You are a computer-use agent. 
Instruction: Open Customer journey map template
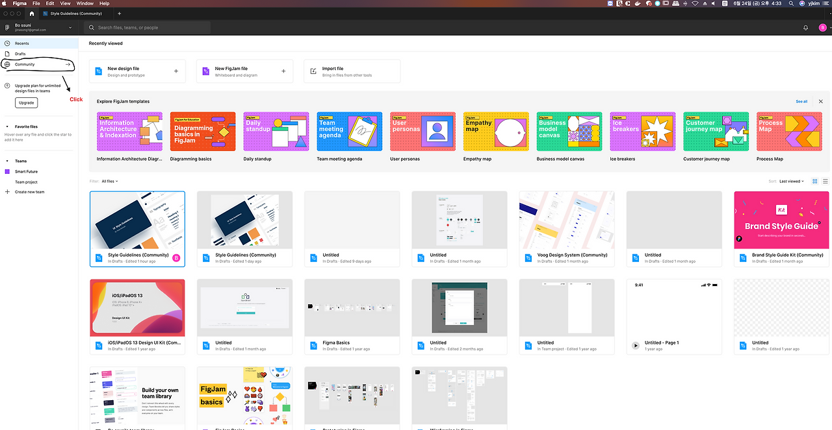coord(716,137)
